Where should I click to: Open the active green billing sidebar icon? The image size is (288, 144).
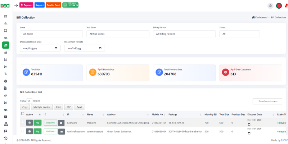tap(6, 45)
